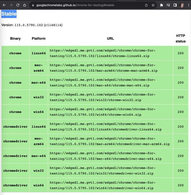This screenshot has width=191, height=195.
Task: Select the chromedriver linux64 zip URL
Action: coord(106,126)
